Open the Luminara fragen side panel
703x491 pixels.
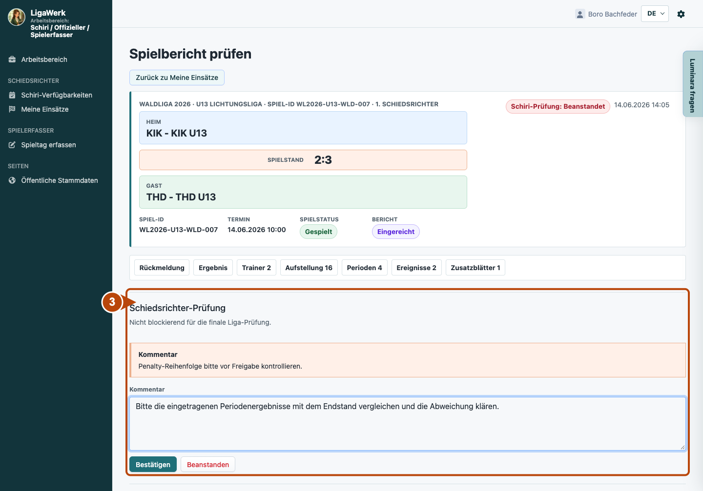click(x=693, y=84)
